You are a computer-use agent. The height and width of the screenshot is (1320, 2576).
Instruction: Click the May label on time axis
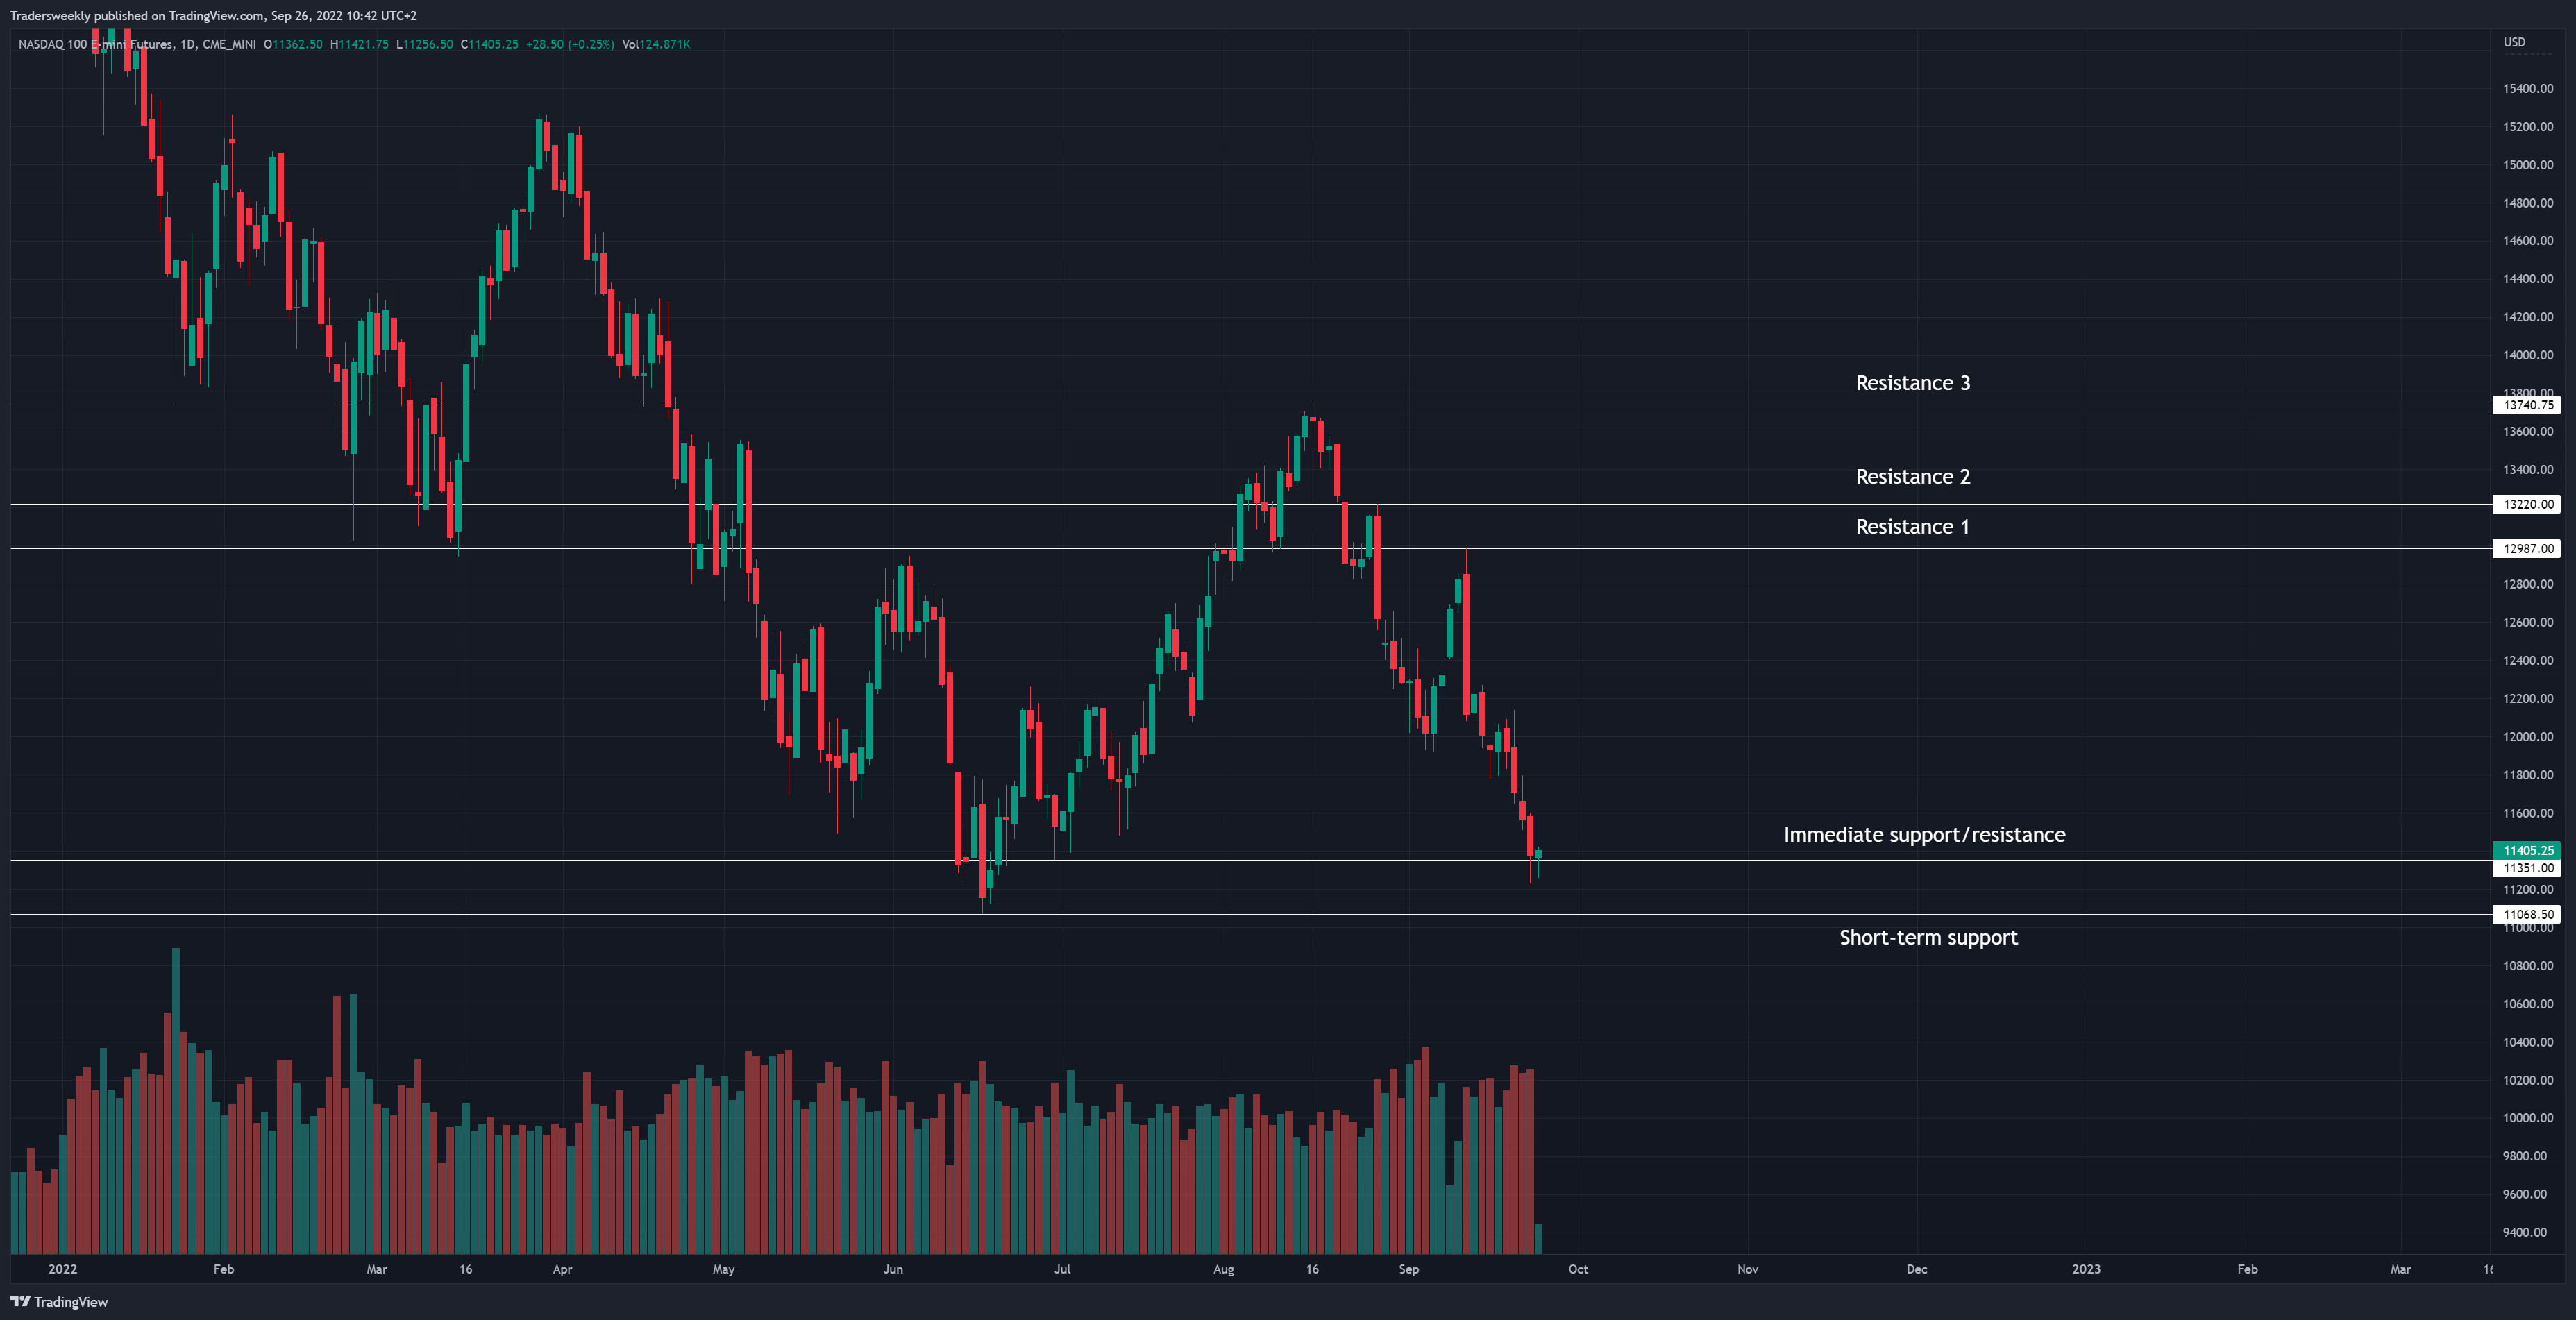click(723, 1269)
